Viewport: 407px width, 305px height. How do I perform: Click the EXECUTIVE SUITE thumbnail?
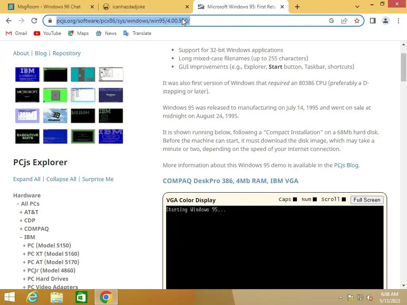coord(27,137)
